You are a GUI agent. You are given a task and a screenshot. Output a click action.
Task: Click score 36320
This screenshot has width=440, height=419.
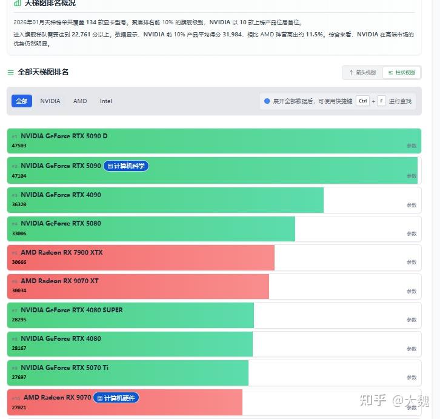point(19,204)
